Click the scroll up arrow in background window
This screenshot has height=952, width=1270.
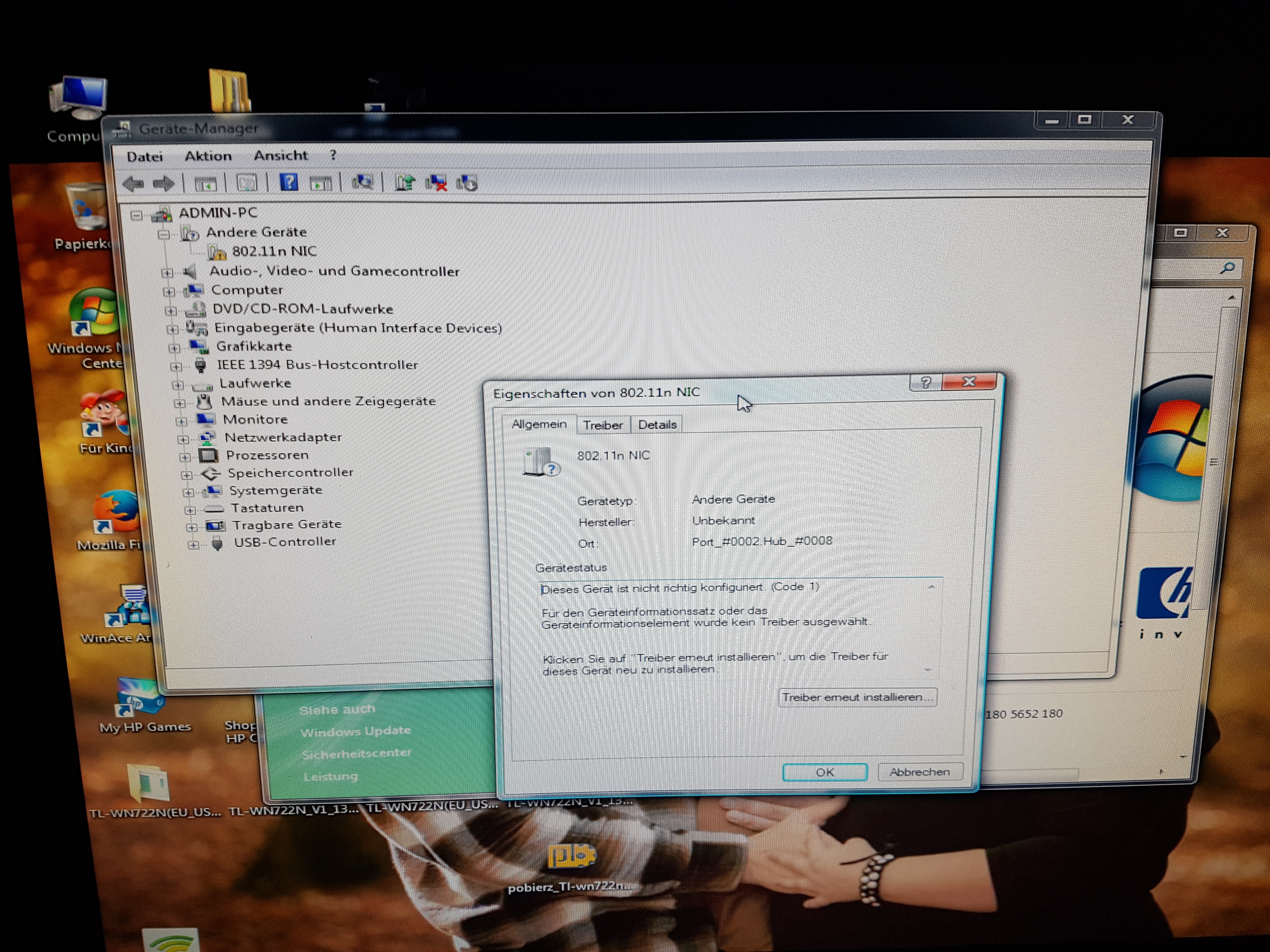tap(1231, 297)
